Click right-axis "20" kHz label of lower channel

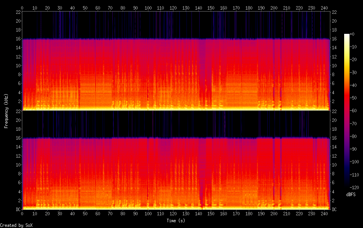(x=334, y=120)
